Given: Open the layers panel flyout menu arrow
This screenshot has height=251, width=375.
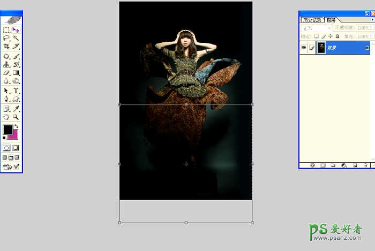Looking at the screenshot, I should point(372,20).
